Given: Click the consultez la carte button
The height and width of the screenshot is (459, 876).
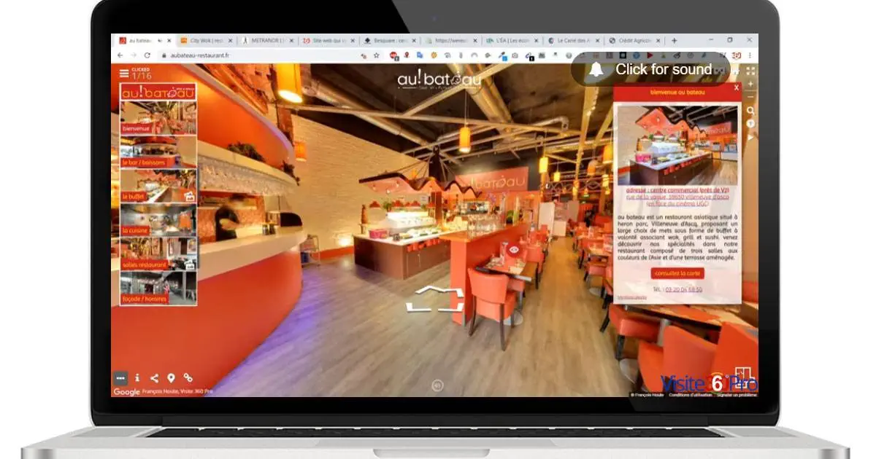Looking at the screenshot, I should point(677,274).
